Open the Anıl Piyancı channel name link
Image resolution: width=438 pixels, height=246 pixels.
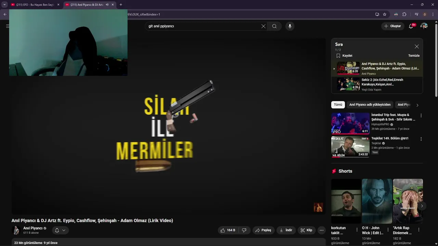click(33, 228)
